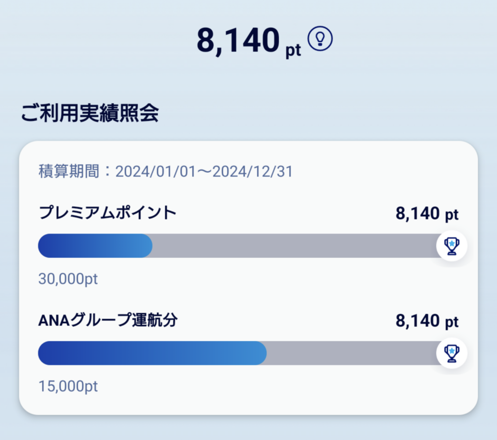This screenshot has width=497, height=440.
Task: Click the 15,000pt target label
Action: coord(68,386)
